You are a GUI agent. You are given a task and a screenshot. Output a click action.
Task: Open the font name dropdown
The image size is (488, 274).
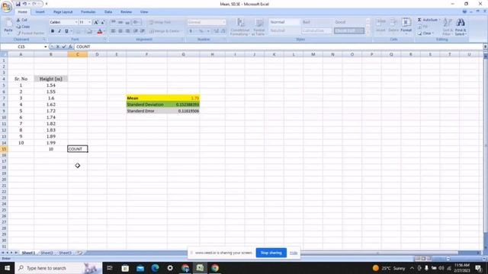pyautogui.click(x=76, y=22)
